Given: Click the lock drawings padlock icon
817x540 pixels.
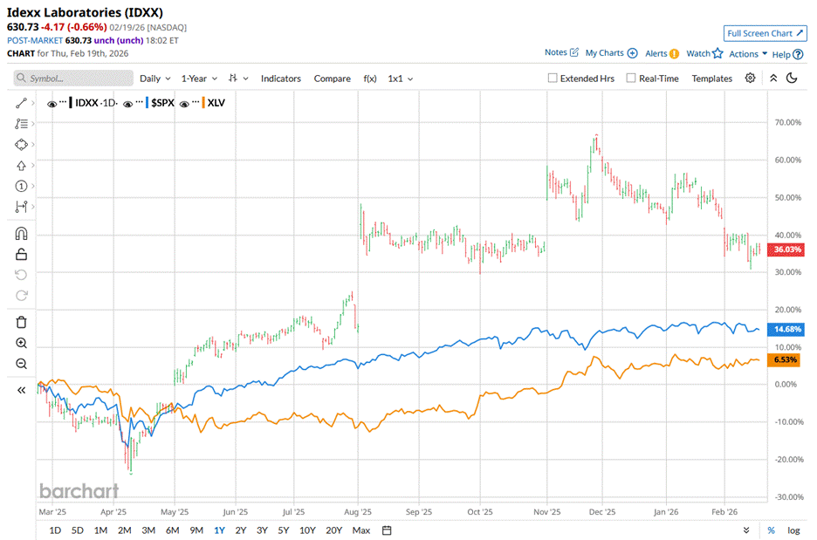Looking at the screenshot, I should click(x=22, y=254).
